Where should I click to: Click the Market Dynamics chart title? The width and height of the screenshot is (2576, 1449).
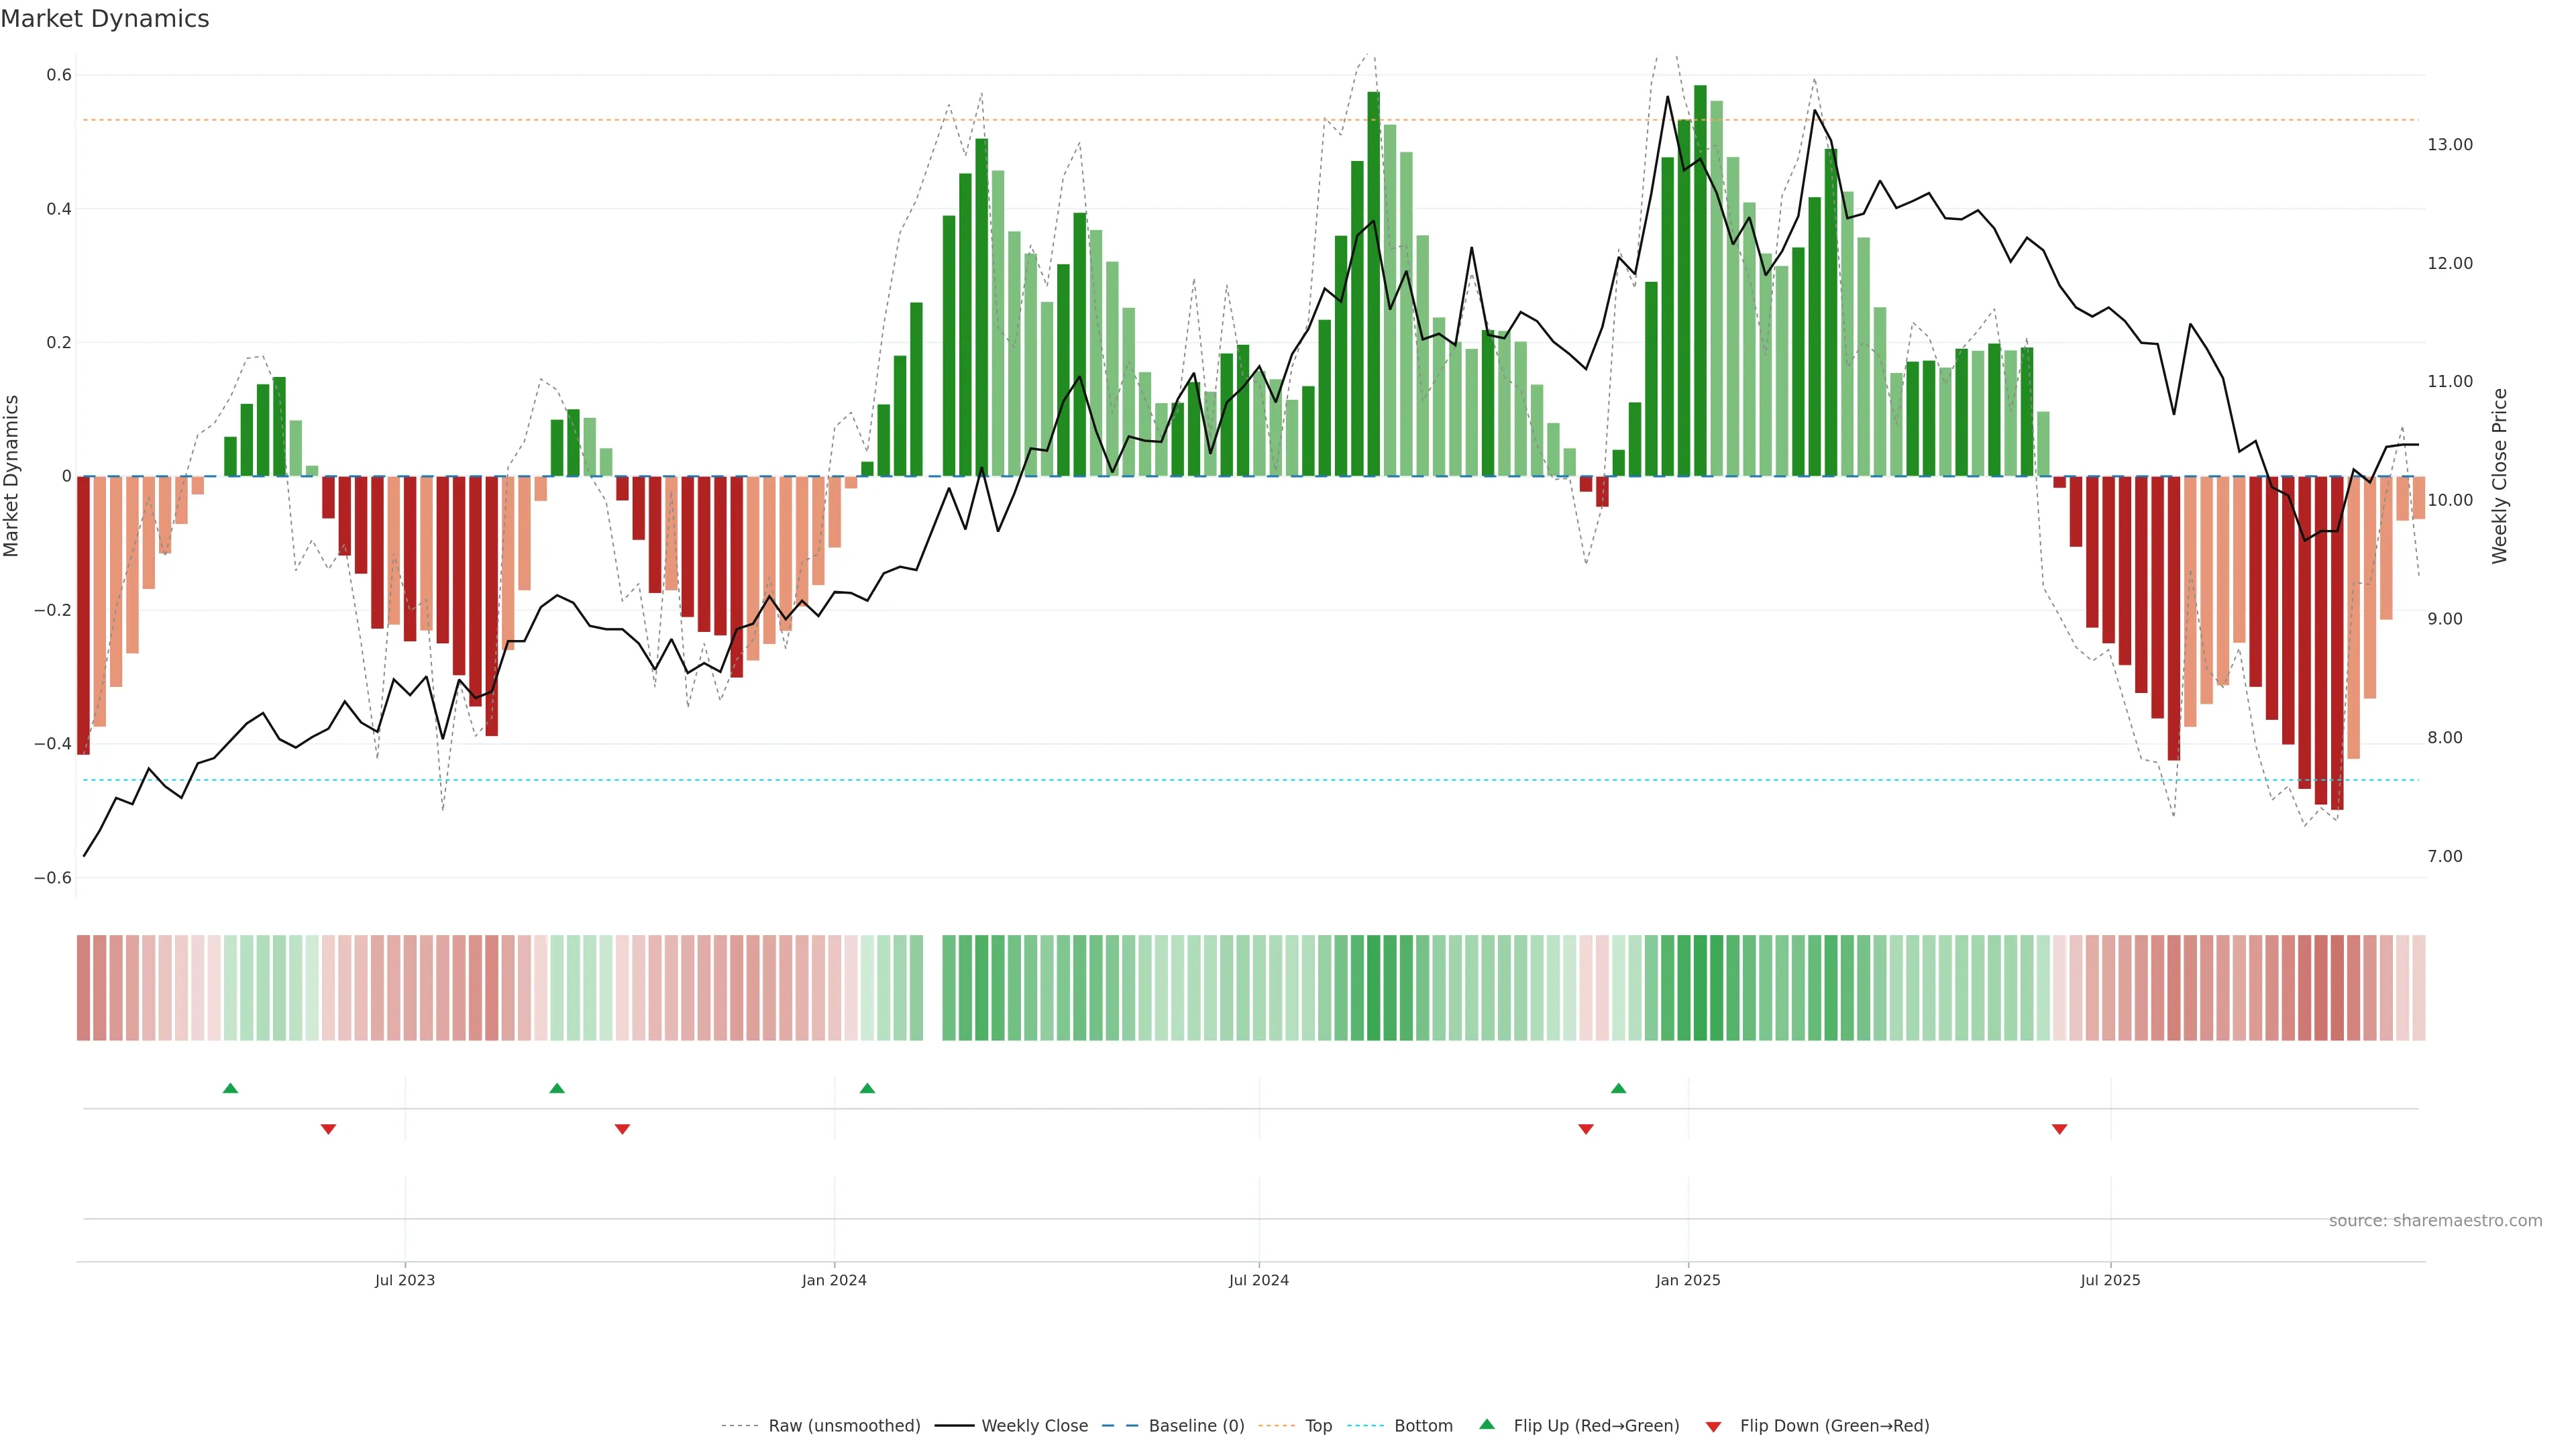pos(105,19)
